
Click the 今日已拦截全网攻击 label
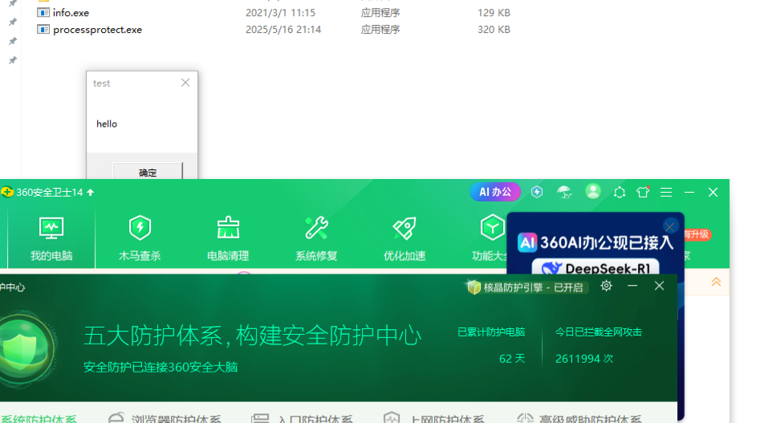pyautogui.click(x=599, y=331)
